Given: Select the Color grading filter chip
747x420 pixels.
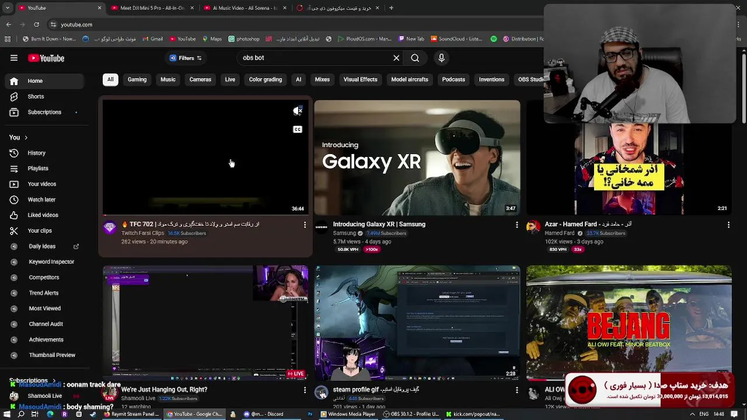Looking at the screenshot, I should (x=266, y=79).
